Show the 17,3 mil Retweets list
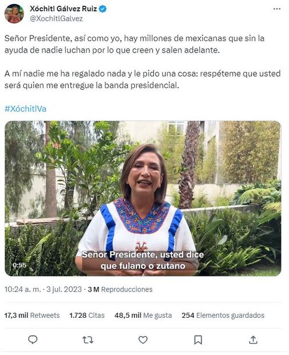This screenshot has height=355, width=289. pos(32,315)
